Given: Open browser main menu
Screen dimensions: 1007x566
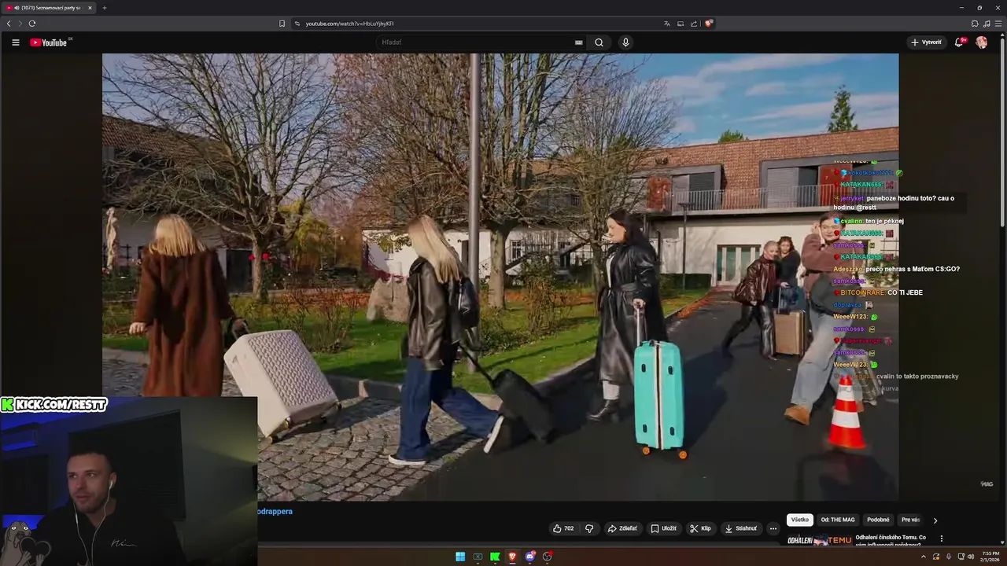Looking at the screenshot, I should [998, 24].
